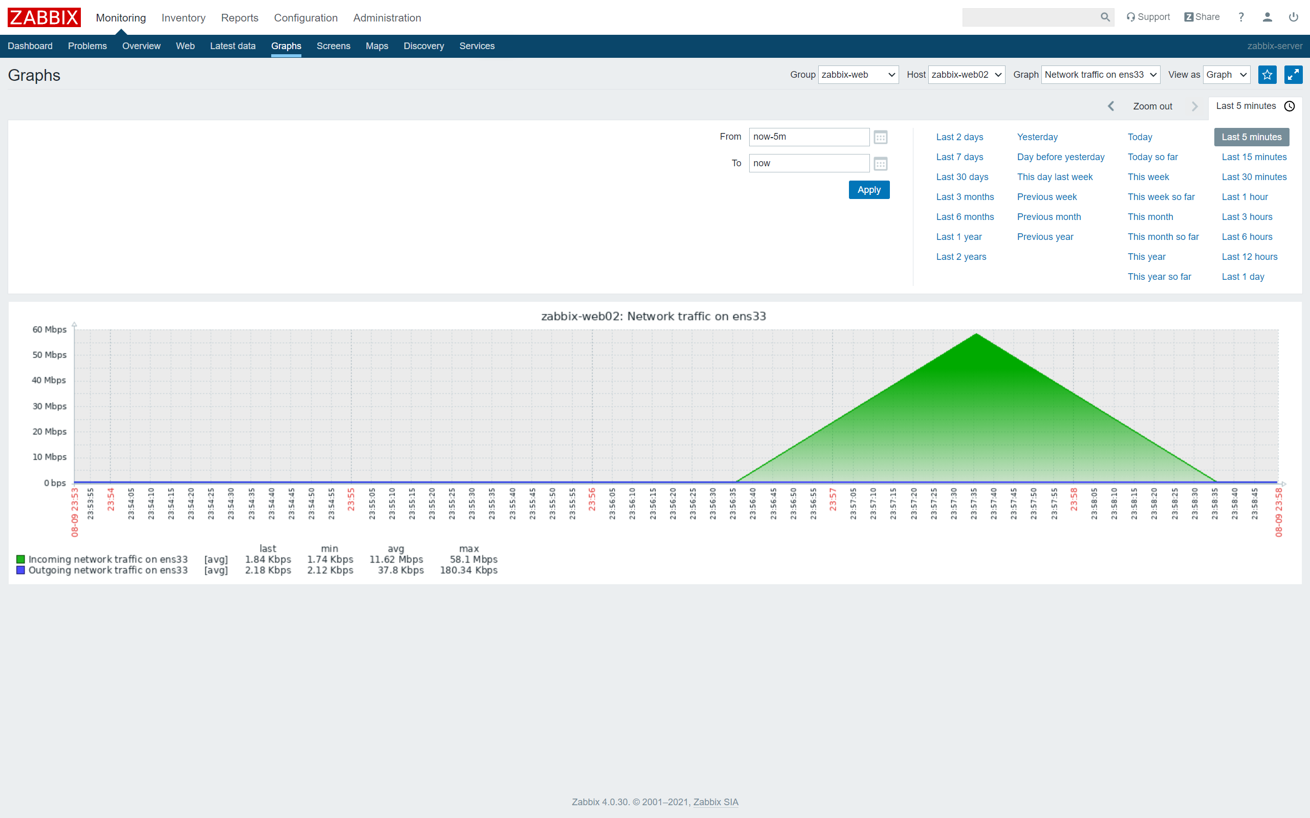The height and width of the screenshot is (818, 1310).
Task: Select Yesterday range
Action: click(x=1037, y=137)
